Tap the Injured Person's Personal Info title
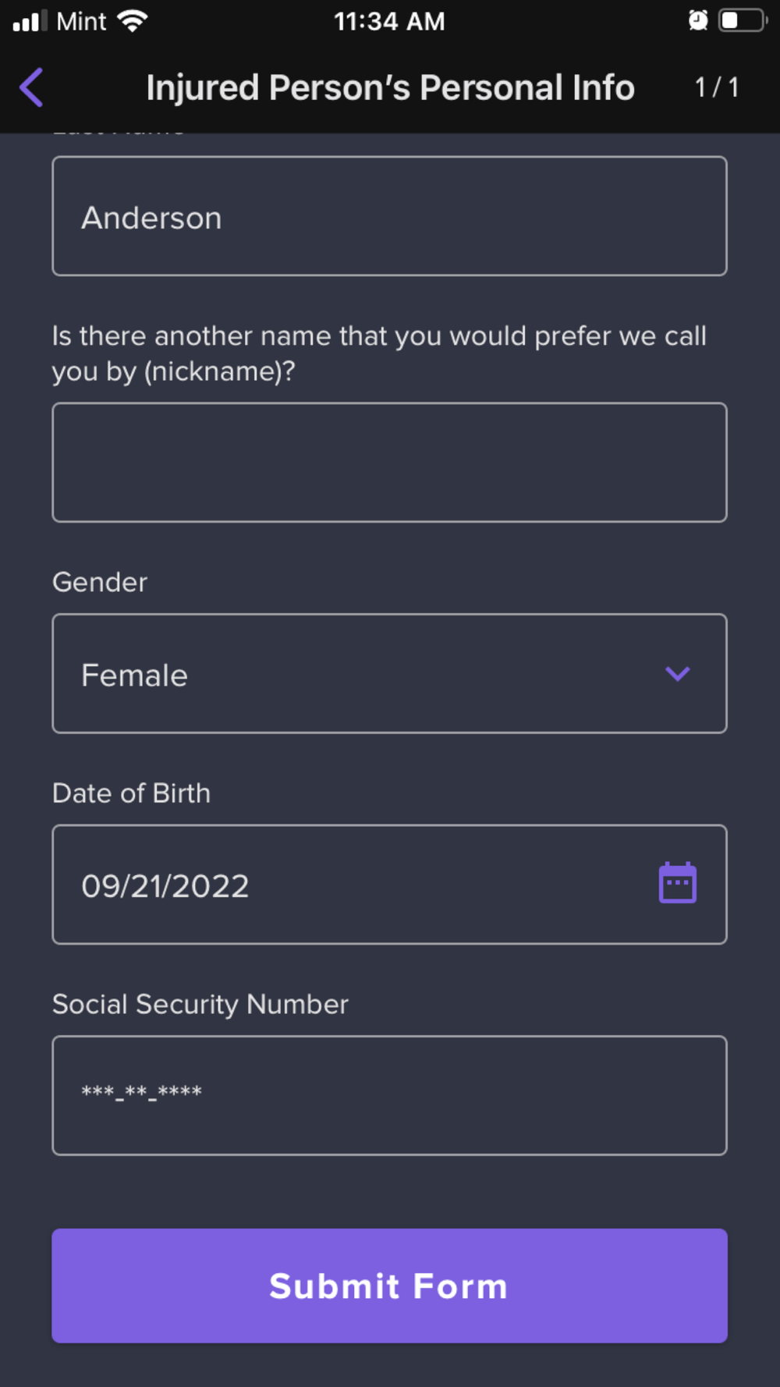Screen dimensions: 780x1387 click(x=390, y=87)
